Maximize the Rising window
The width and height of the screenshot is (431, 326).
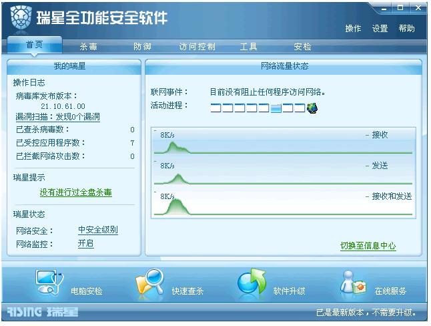tap(400, 8)
